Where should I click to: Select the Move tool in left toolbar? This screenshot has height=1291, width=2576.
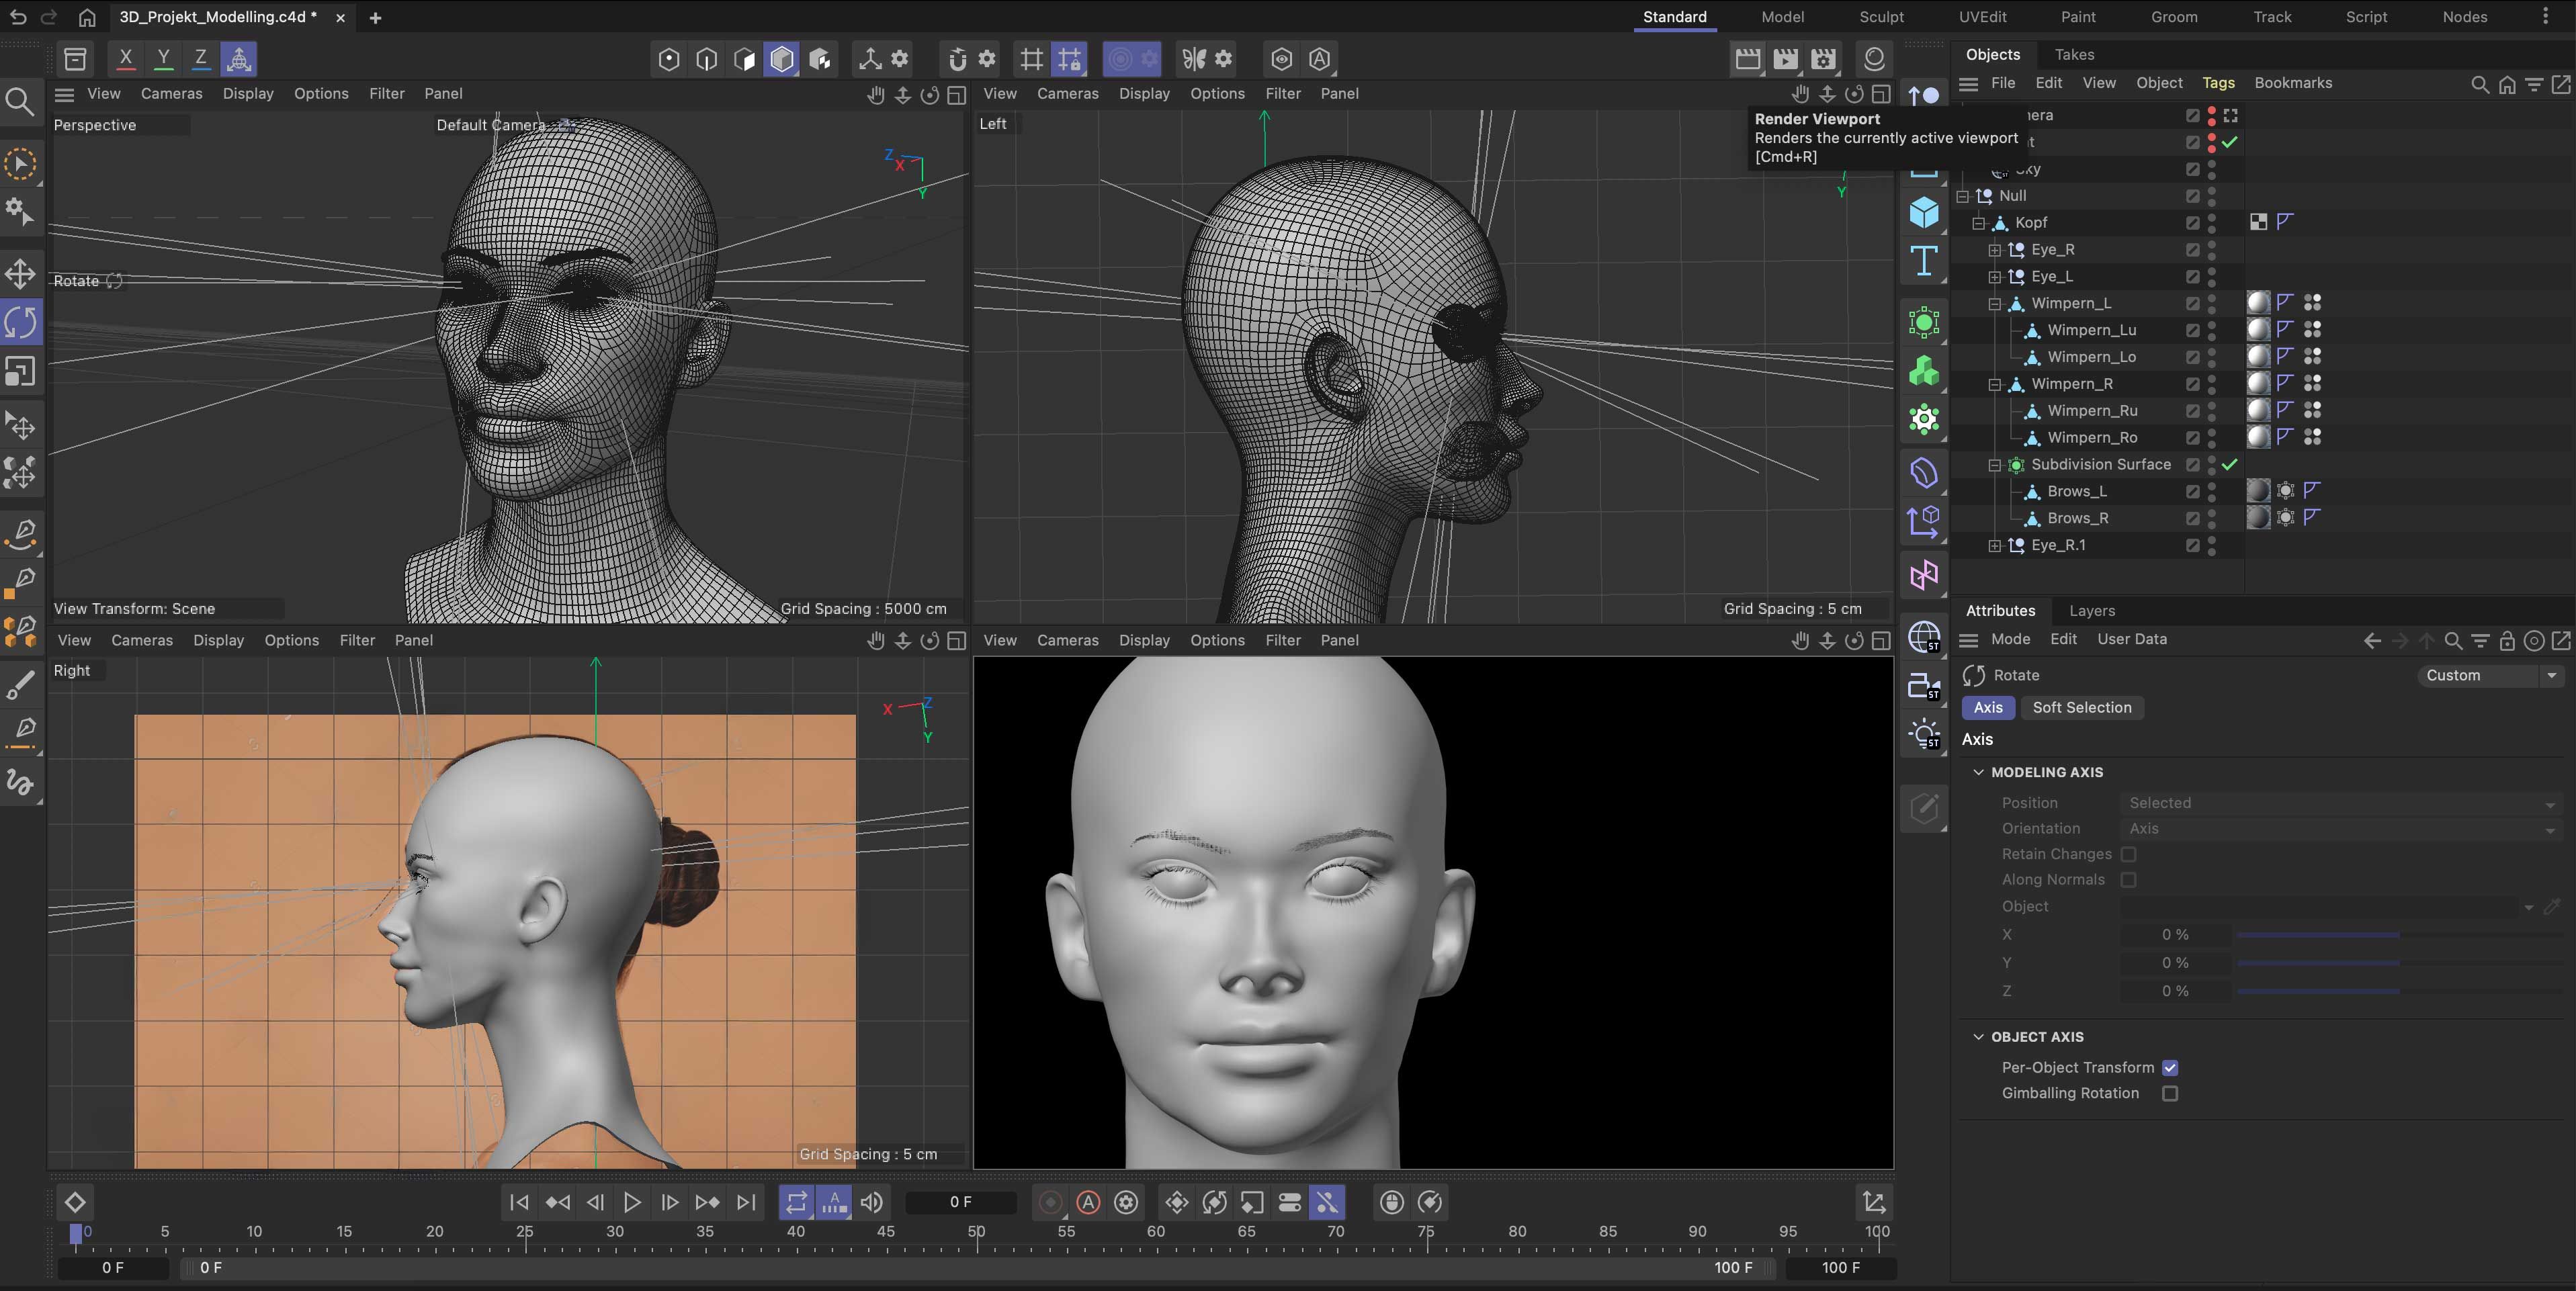[x=21, y=274]
